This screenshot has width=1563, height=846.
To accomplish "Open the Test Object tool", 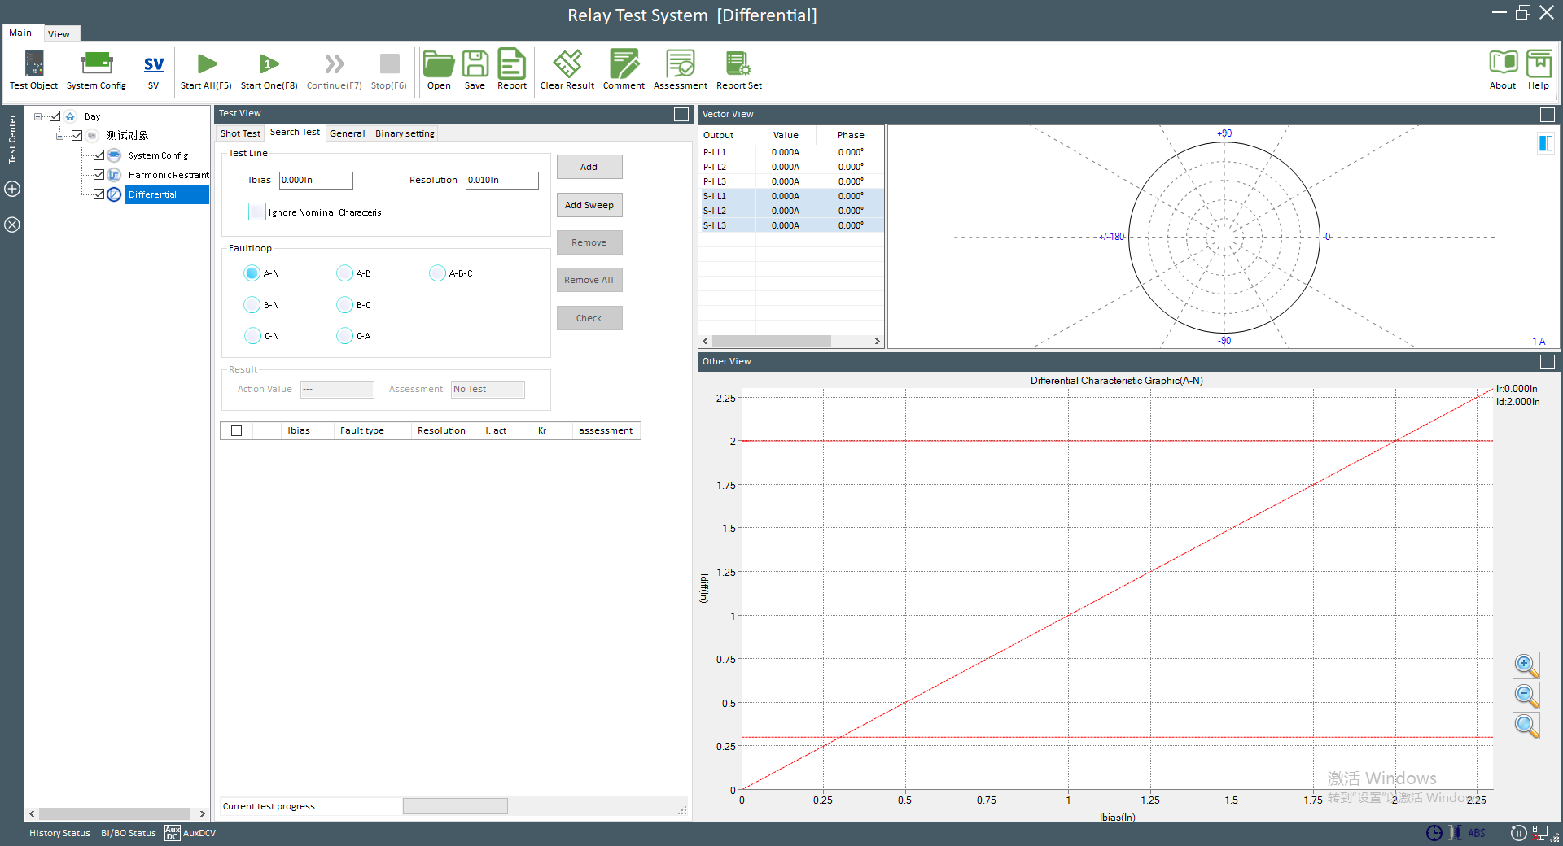I will click(33, 70).
